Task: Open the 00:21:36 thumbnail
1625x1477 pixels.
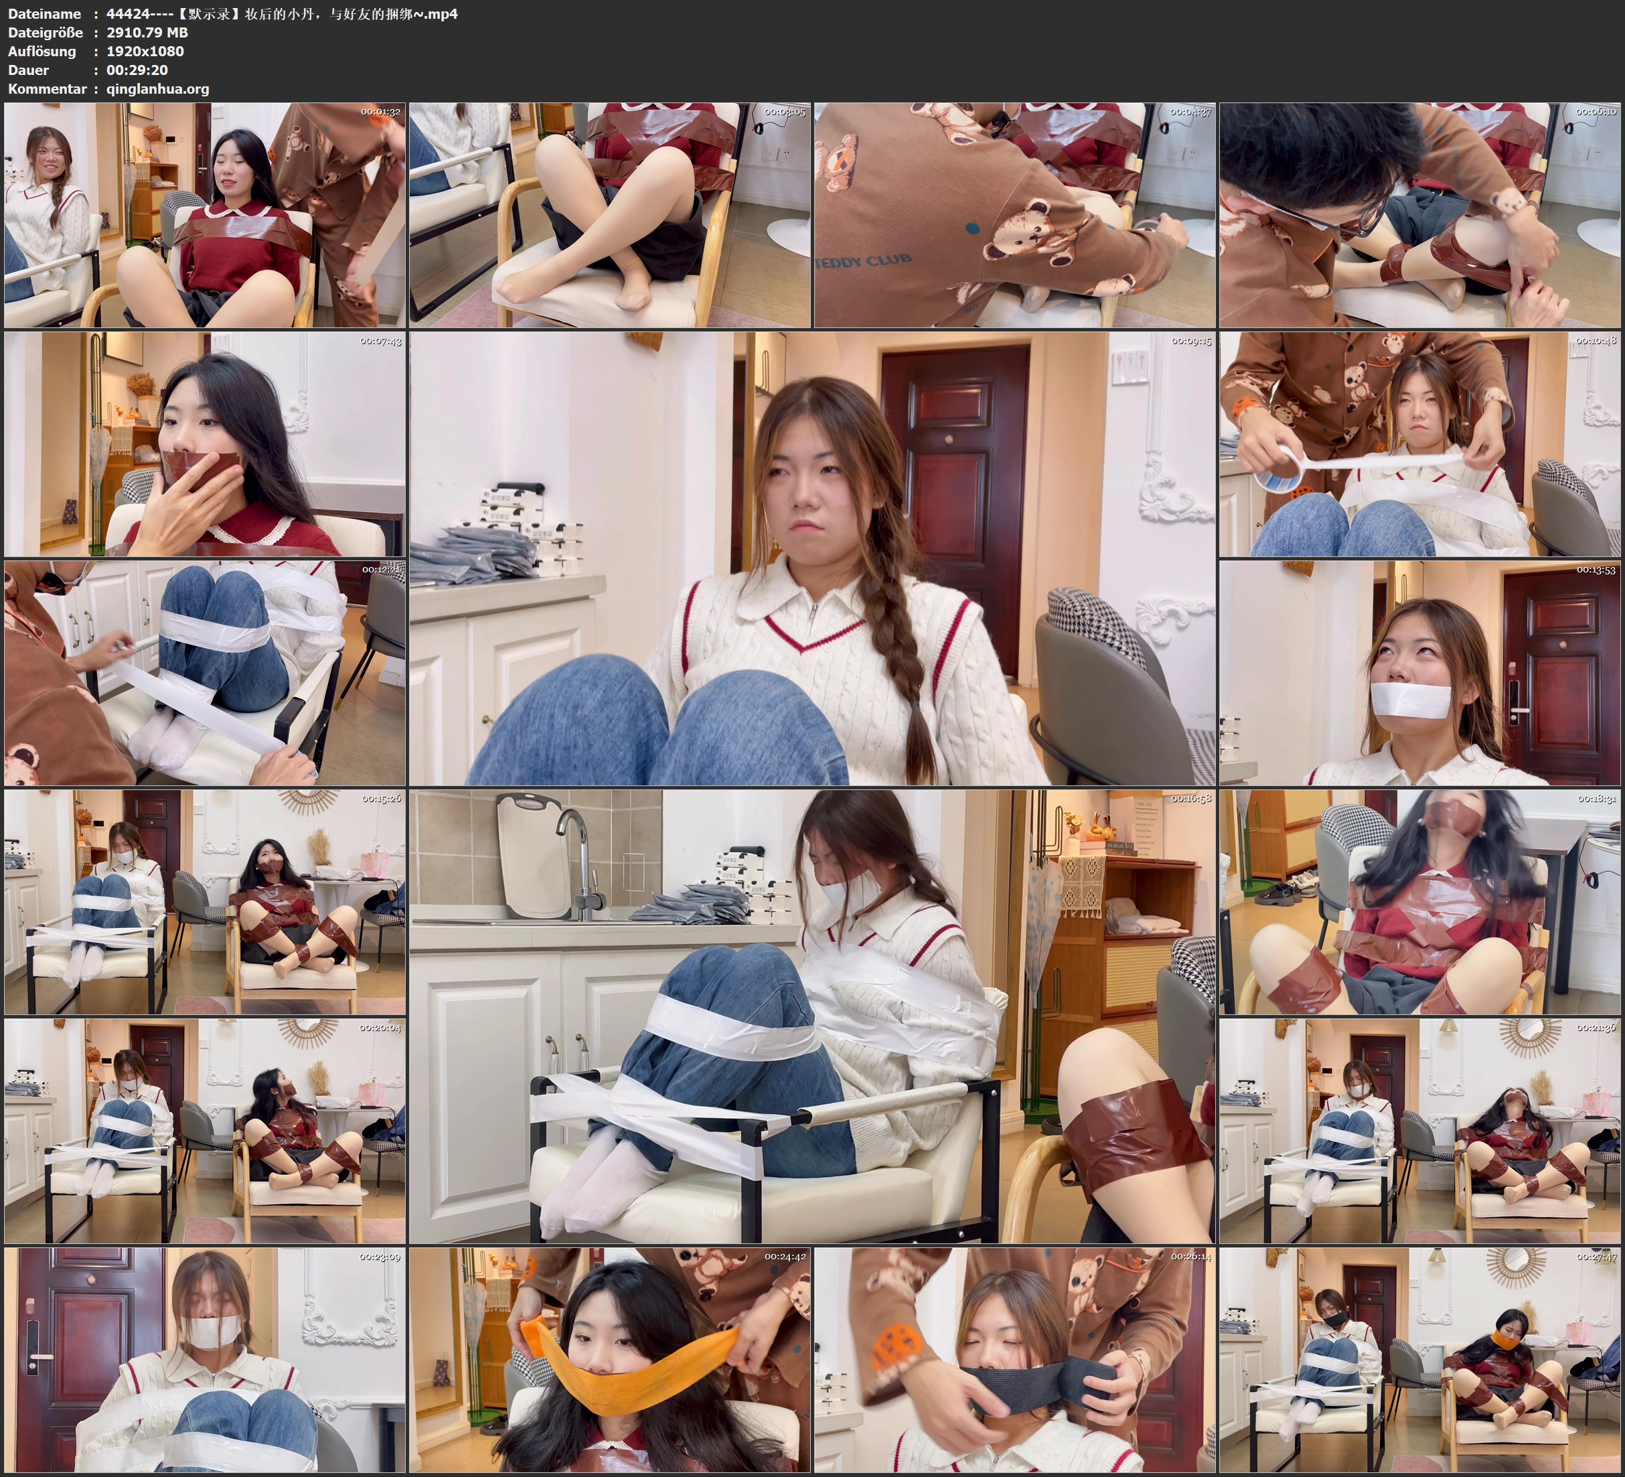Action: click(1419, 1131)
